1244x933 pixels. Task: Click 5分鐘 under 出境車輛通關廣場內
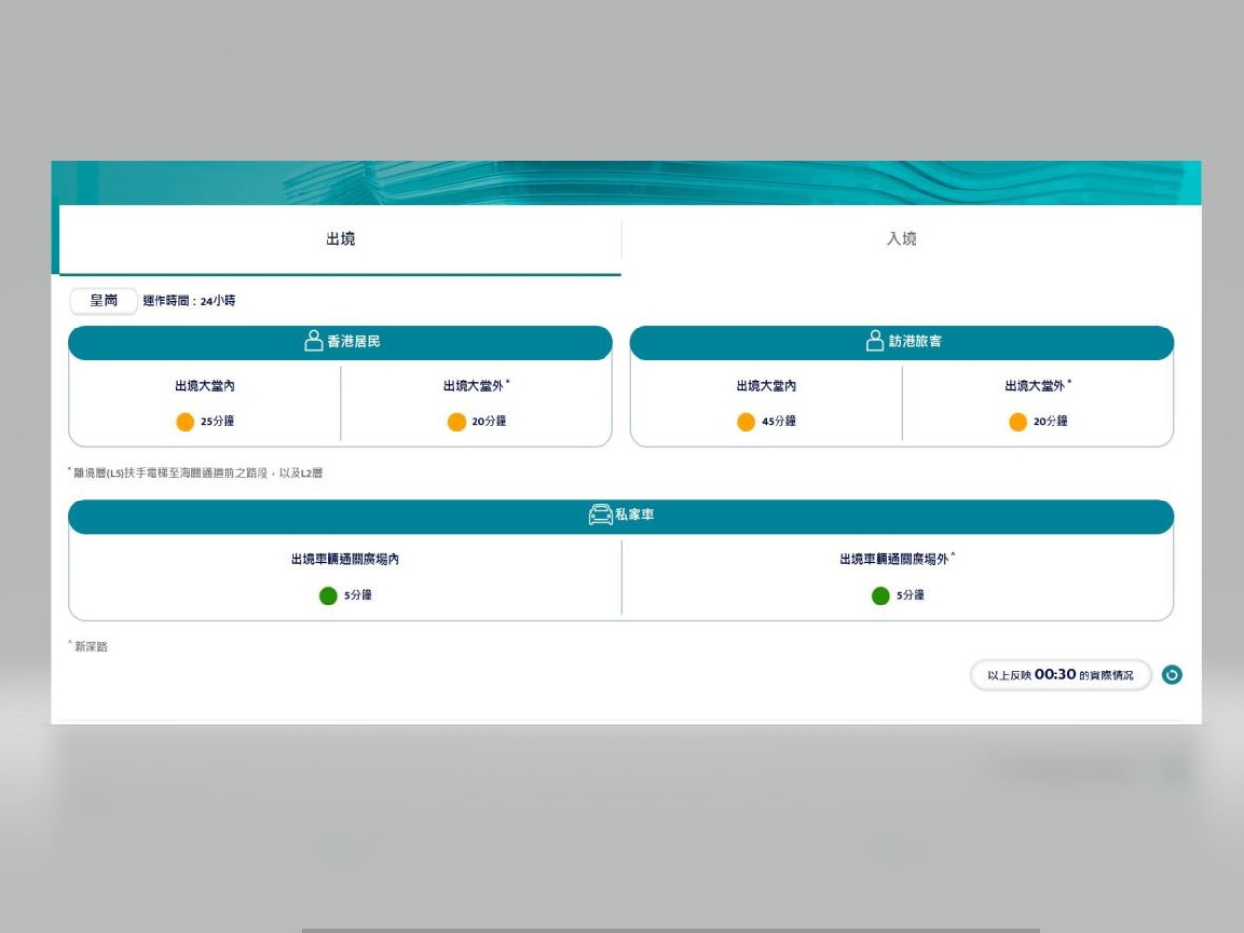pyautogui.click(x=358, y=595)
